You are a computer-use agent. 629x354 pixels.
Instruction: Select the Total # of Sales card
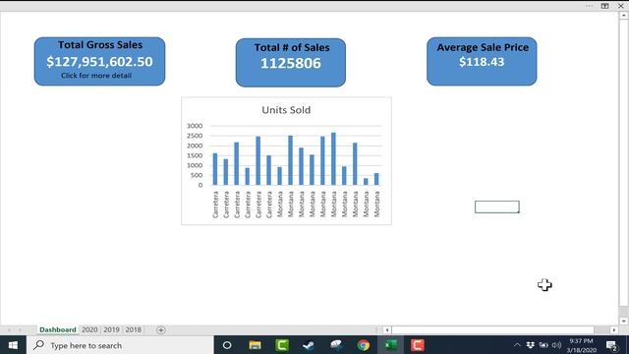(291, 63)
